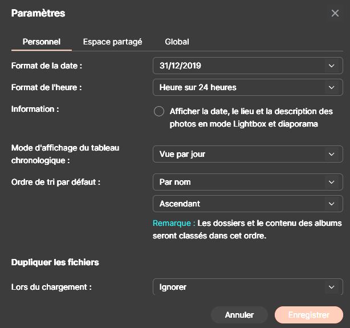
Task: Click the chevron arrow on the date format box
Action: pyautogui.click(x=331, y=66)
